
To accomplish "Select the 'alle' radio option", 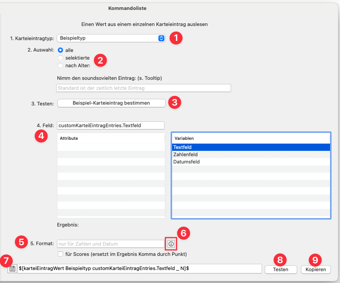I will click(60, 50).
